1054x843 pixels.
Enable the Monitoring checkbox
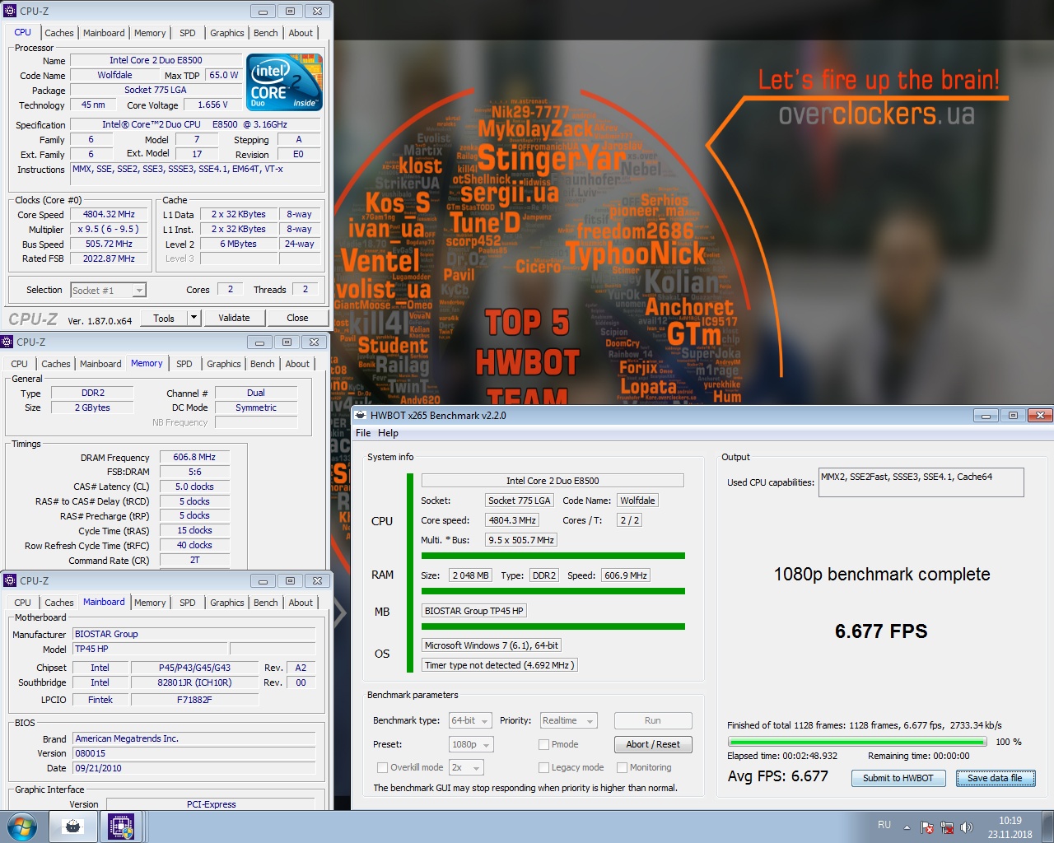622,767
